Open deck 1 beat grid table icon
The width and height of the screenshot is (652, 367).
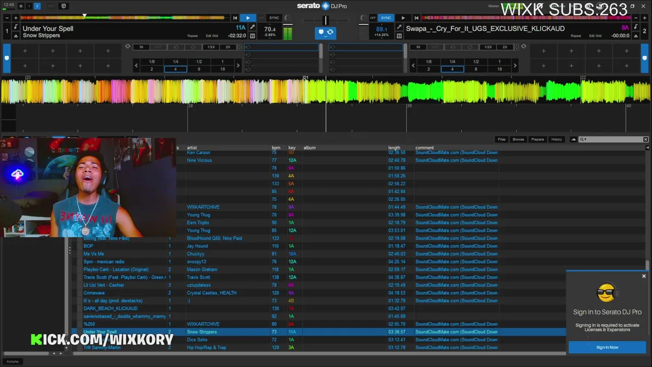point(252,36)
